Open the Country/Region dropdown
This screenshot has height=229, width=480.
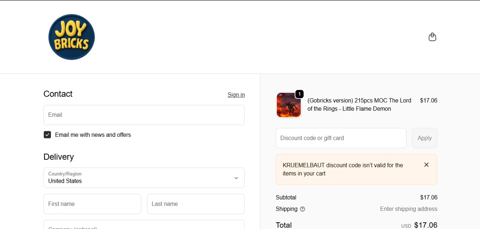(x=144, y=178)
